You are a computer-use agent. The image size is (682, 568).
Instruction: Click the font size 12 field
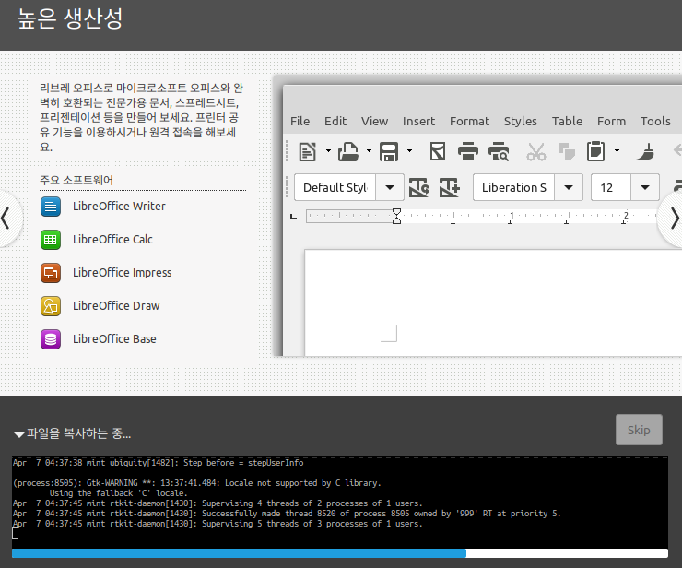tap(611, 187)
